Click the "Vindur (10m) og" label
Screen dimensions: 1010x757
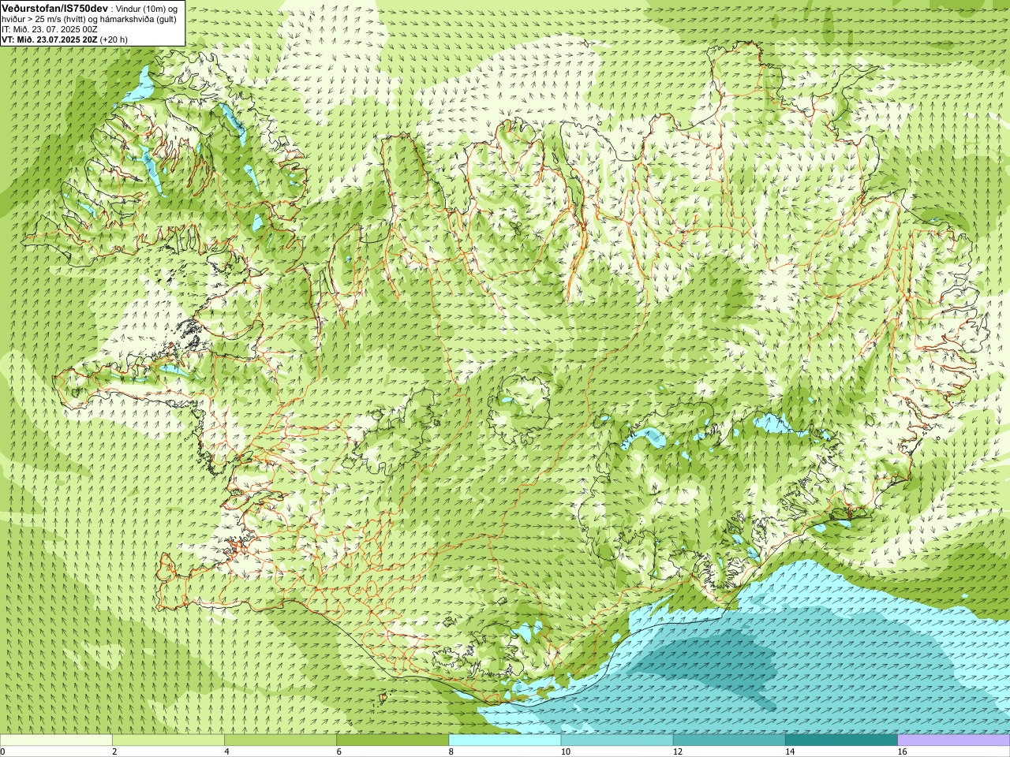tap(147, 8)
